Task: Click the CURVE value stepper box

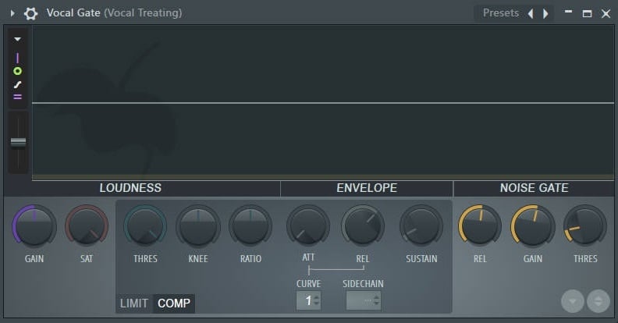Action: click(308, 301)
